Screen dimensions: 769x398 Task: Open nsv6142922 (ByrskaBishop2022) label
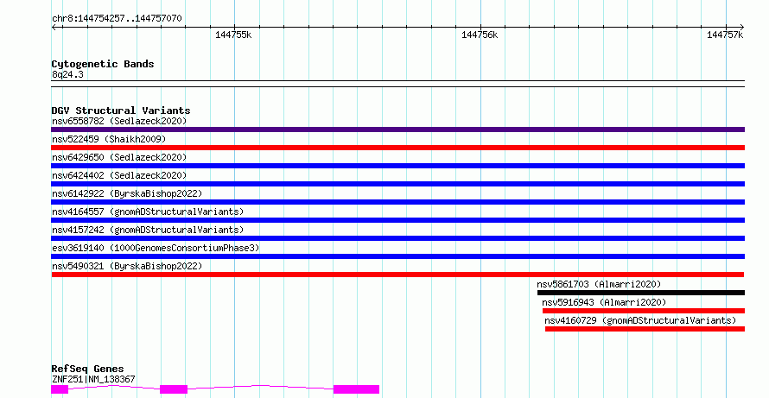[127, 193]
